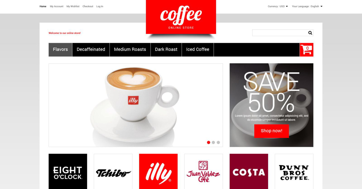Select the Dunn Bros Coffee logo

coord(294,172)
